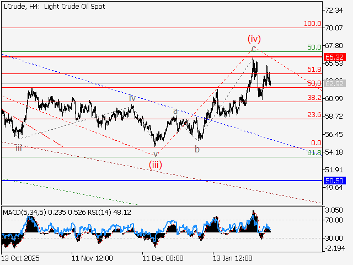Click the red 23.6 Fibonacci level label
This screenshot has height=265, width=353.
click(314, 115)
